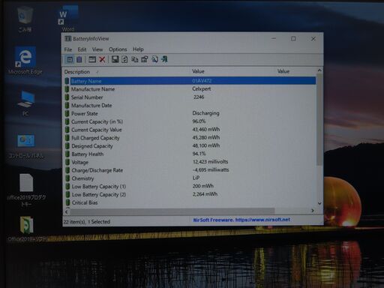This screenshot has width=384, height=288.
Task: Click the vertical scrollbar thumb
Action: [319, 119]
